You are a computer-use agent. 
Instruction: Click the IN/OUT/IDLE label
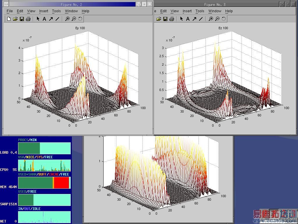(x=29, y=209)
